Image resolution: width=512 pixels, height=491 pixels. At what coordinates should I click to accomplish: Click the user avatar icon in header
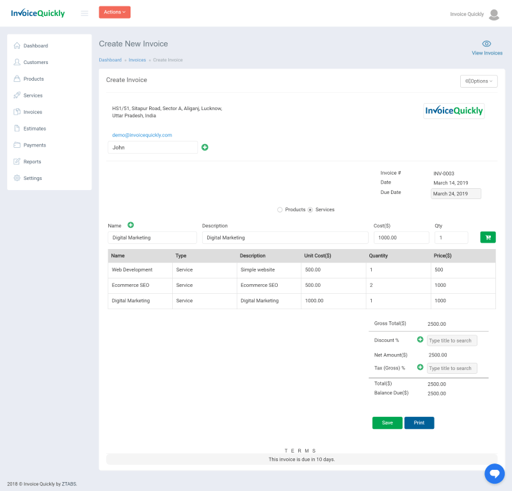tap(494, 14)
